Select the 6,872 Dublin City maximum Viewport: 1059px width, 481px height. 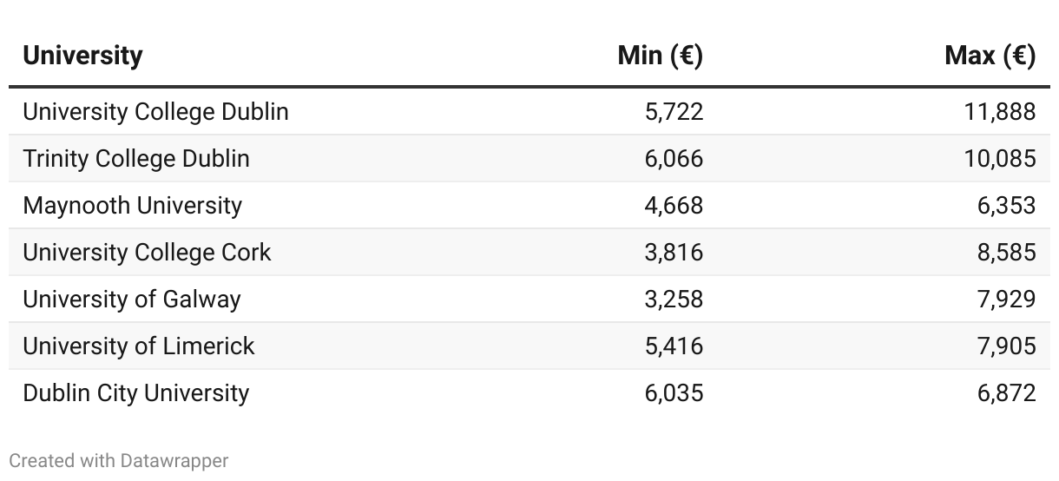click(x=1007, y=393)
